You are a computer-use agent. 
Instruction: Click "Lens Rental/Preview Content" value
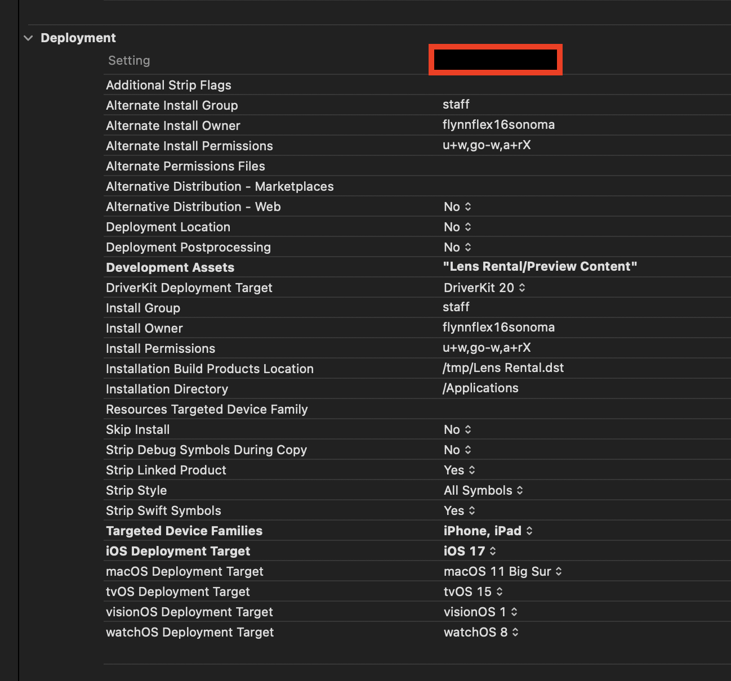[540, 267]
